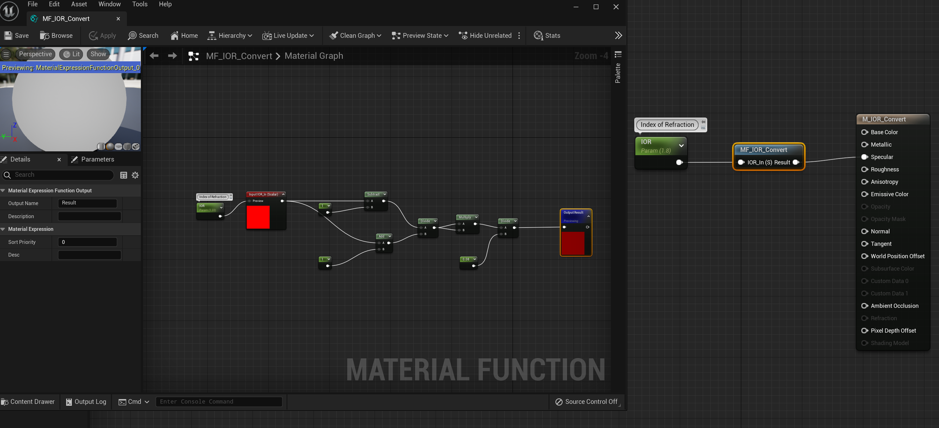Open the Edit menu
The height and width of the screenshot is (428, 939).
tap(54, 4)
